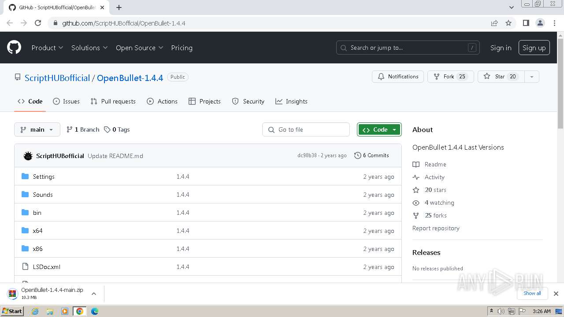The height and width of the screenshot is (317, 564).
Task: View the 20 stars link
Action: (x=430, y=190)
